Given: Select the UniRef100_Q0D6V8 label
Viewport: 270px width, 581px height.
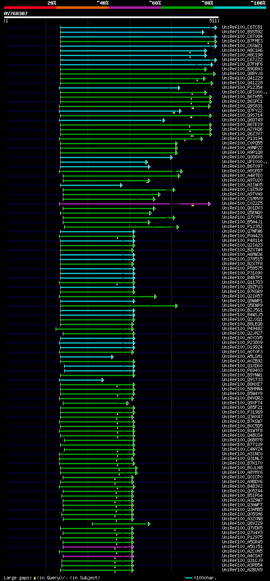Looking at the screenshot, I should coord(242,157).
